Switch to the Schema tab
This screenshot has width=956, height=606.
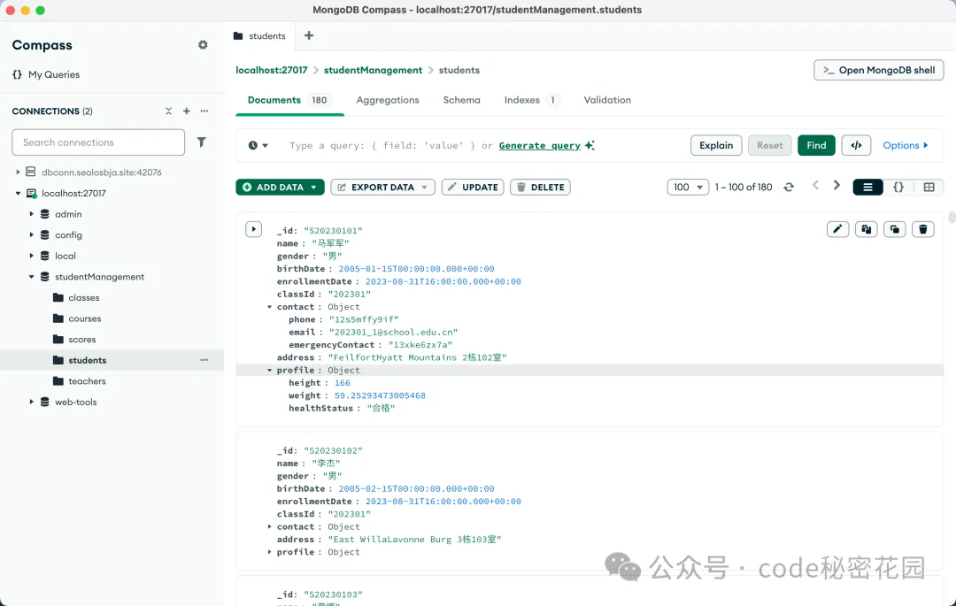tap(461, 100)
